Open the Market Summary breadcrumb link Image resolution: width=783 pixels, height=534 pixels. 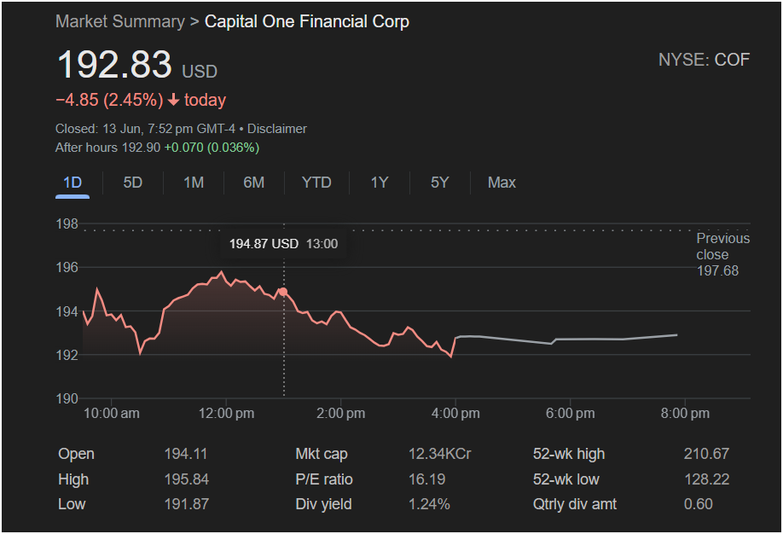120,21
